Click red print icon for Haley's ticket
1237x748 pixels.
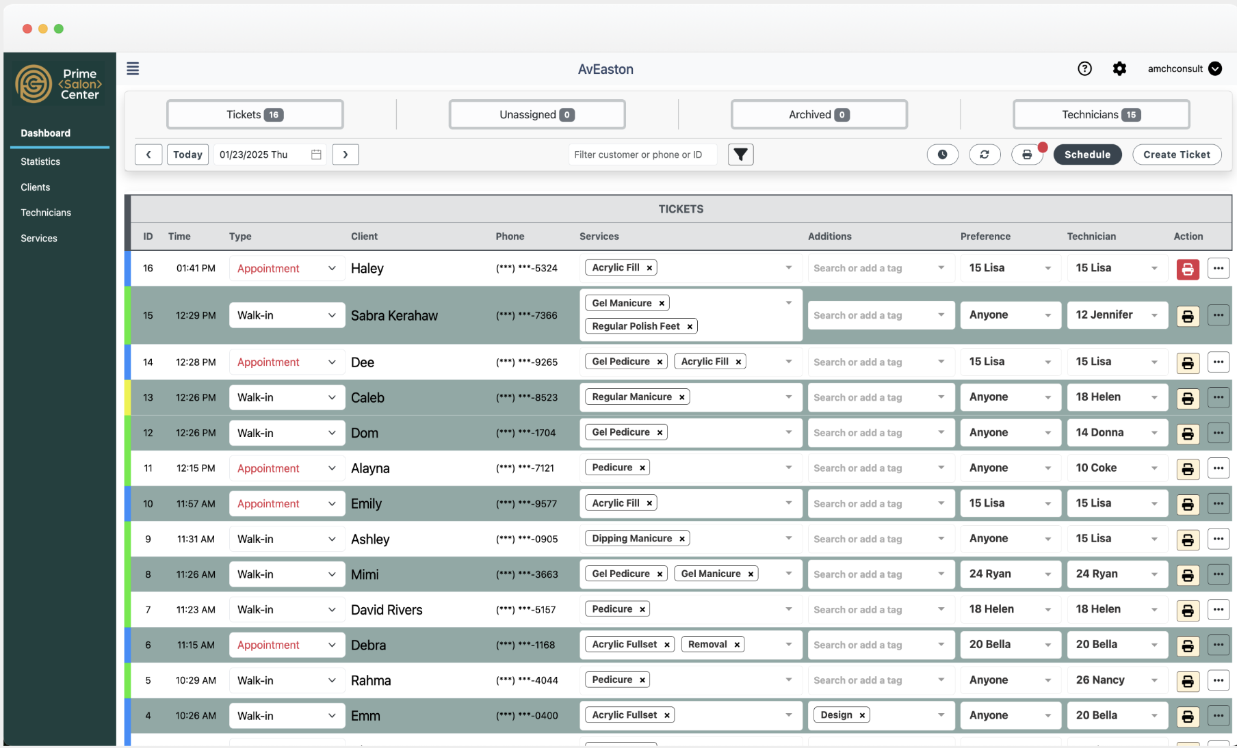[1188, 269]
